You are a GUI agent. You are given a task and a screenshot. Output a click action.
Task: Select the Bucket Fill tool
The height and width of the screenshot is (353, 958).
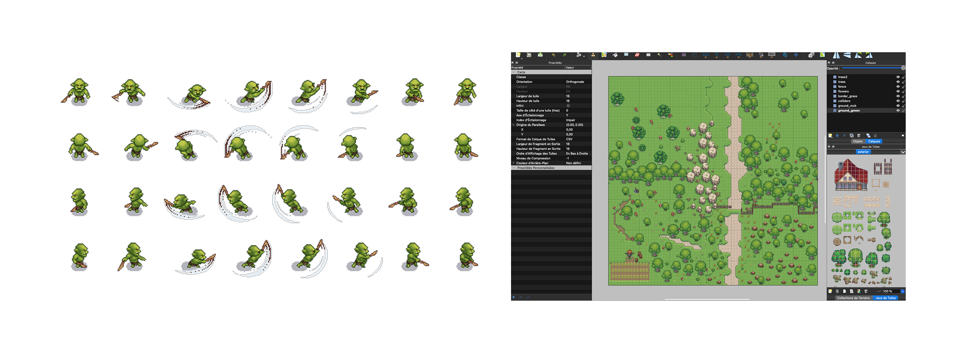click(615, 55)
